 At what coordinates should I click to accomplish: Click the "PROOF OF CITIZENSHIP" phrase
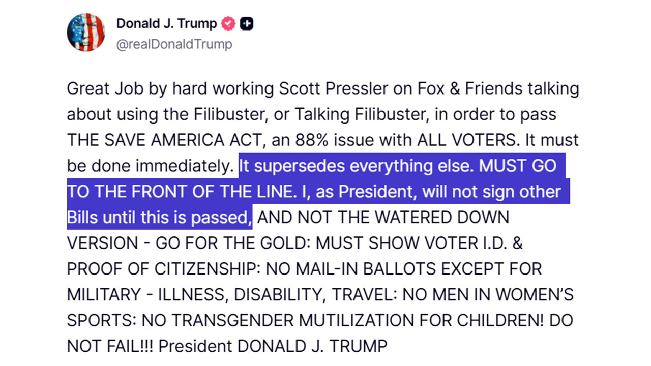point(151,269)
